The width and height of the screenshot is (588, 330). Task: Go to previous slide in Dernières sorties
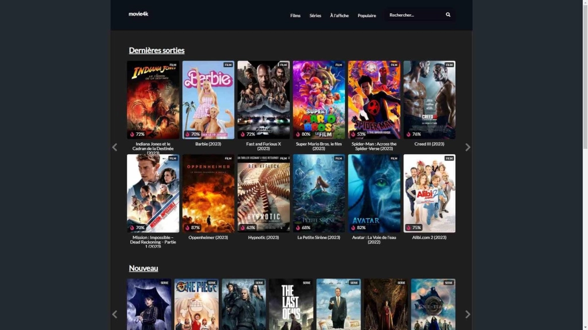[115, 147]
